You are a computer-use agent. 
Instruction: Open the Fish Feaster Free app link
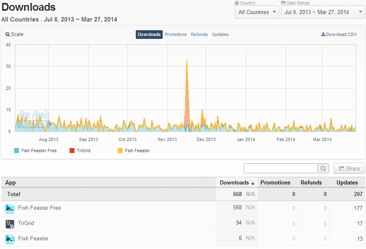point(39,208)
